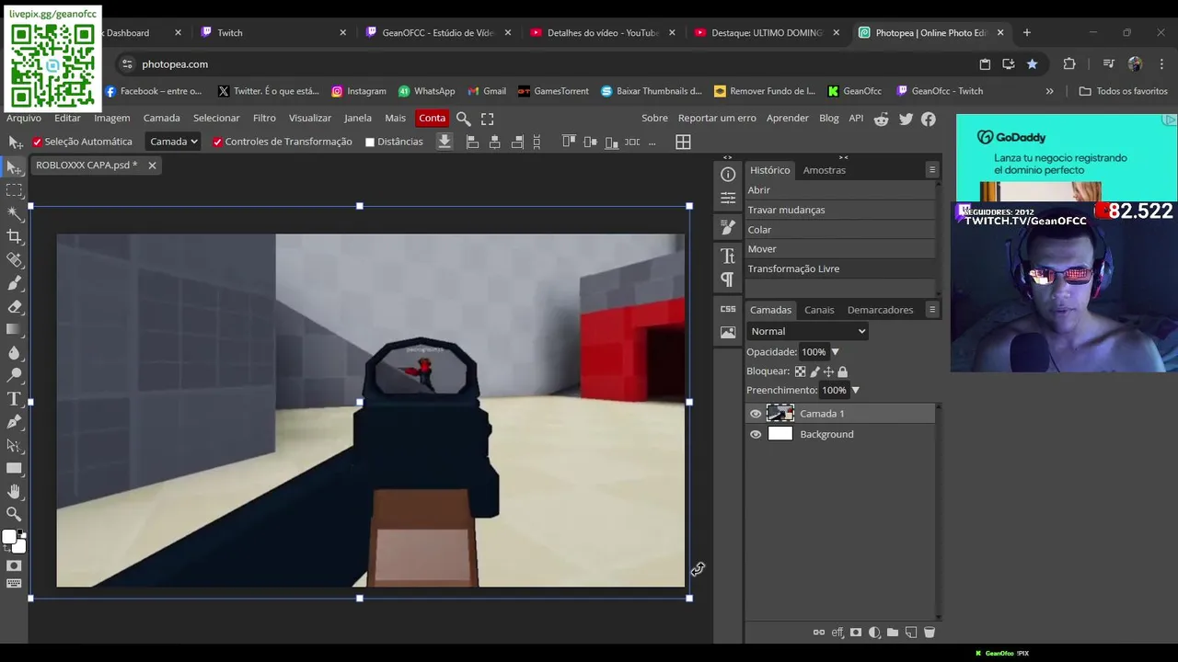The height and width of the screenshot is (662, 1178).
Task: Open the Reportar um erro link
Action: tap(717, 118)
